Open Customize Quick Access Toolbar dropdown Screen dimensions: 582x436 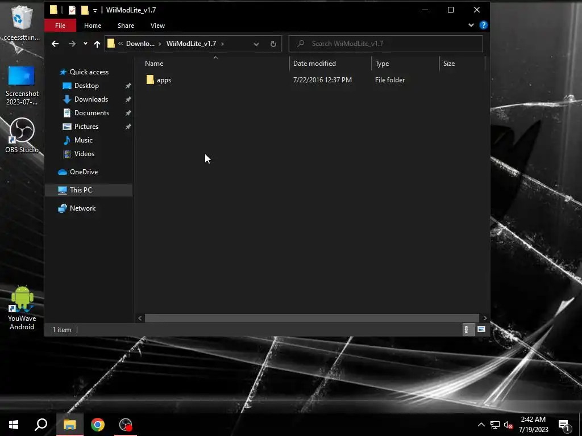pos(95,10)
